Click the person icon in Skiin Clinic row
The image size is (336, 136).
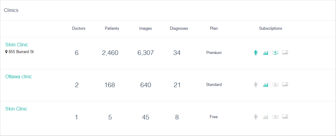click(x=256, y=52)
